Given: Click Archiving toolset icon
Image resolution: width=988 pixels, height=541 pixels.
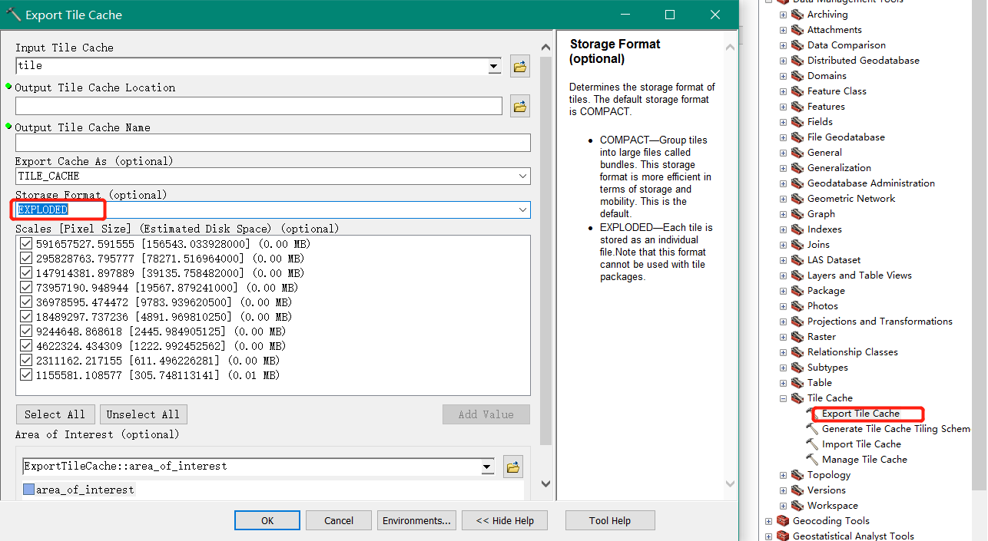Looking at the screenshot, I should (x=797, y=15).
